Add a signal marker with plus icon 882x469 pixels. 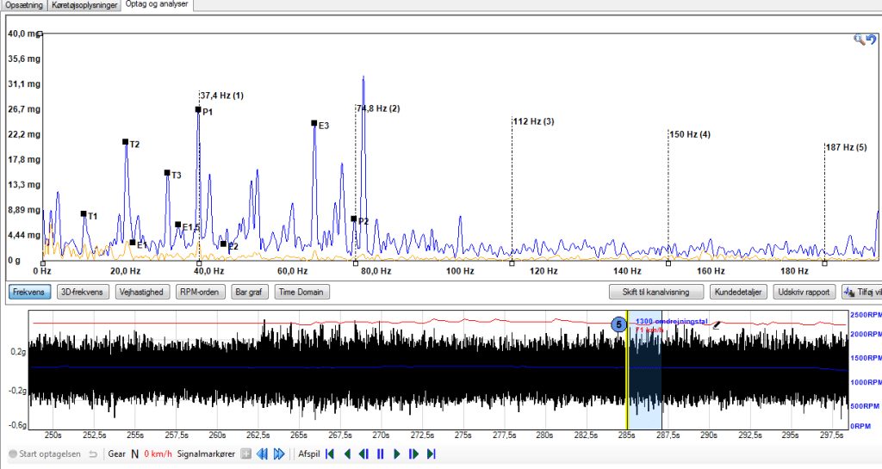click(245, 454)
